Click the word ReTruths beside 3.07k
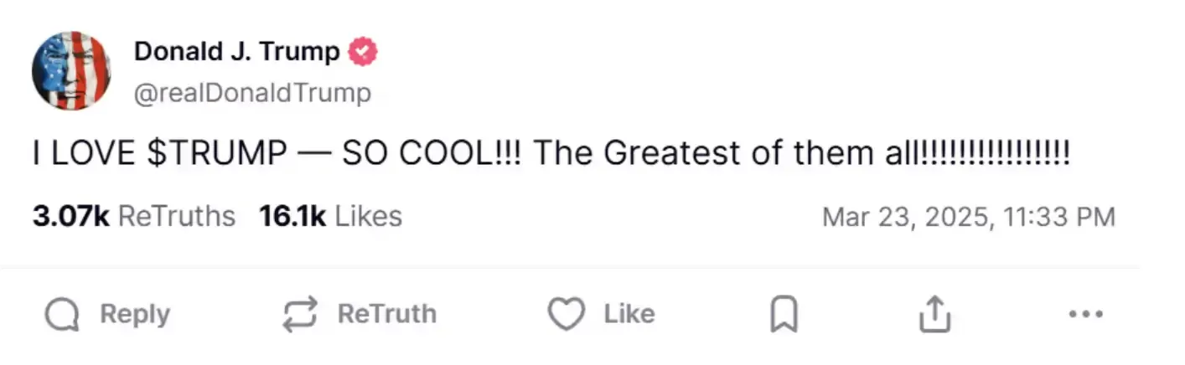Image resolution: width=1185 pixels, height=365 pixels. (177, 217)
